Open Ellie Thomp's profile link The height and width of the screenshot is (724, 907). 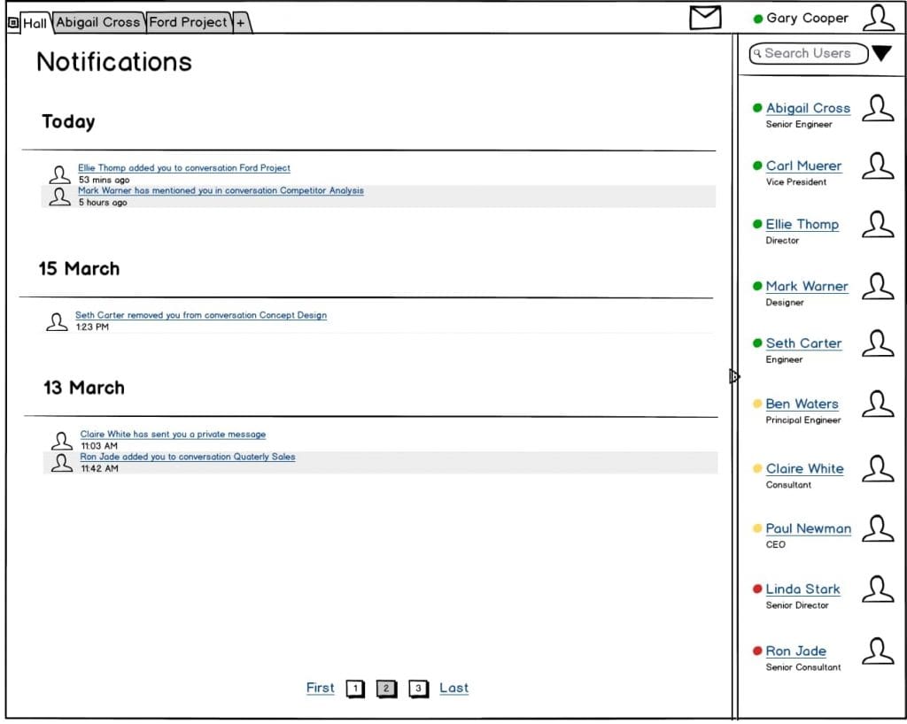tap(802, 224)
